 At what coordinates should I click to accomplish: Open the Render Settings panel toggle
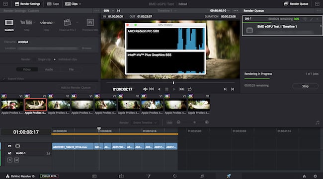coord(28,4)
